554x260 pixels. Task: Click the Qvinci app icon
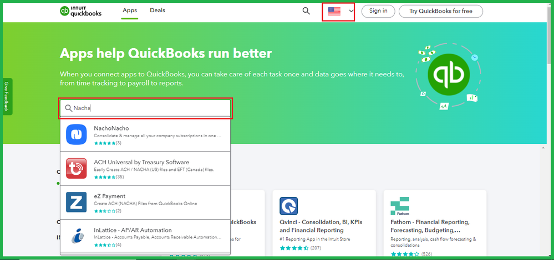pos(289,206)
